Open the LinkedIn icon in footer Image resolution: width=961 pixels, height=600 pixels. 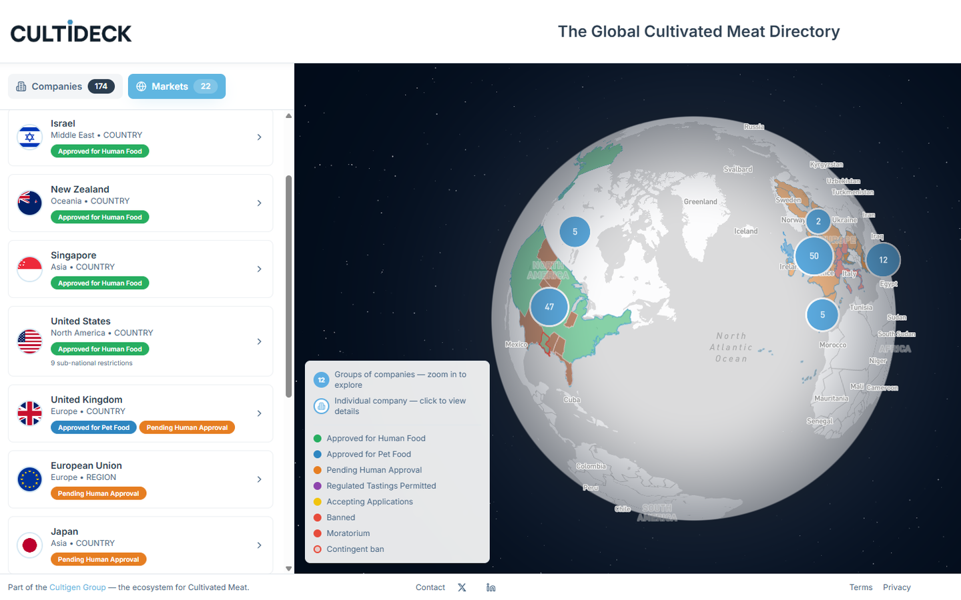pyautogui.click(x=491, y=587)
